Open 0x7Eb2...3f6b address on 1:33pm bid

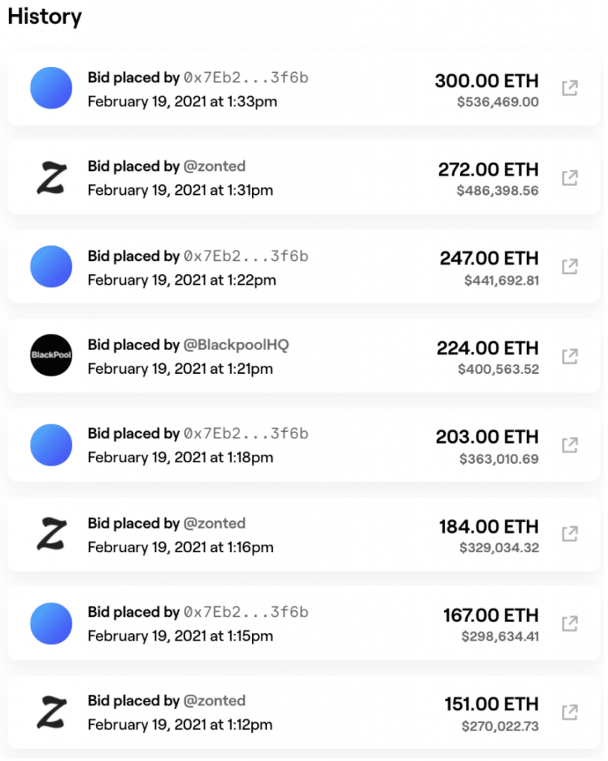click(x=245, y=77)
